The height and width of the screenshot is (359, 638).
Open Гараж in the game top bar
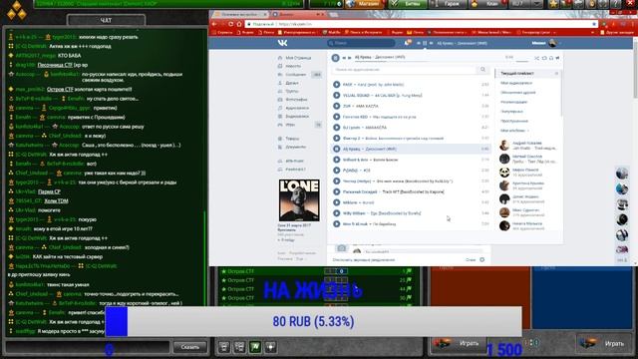(448, 4)
